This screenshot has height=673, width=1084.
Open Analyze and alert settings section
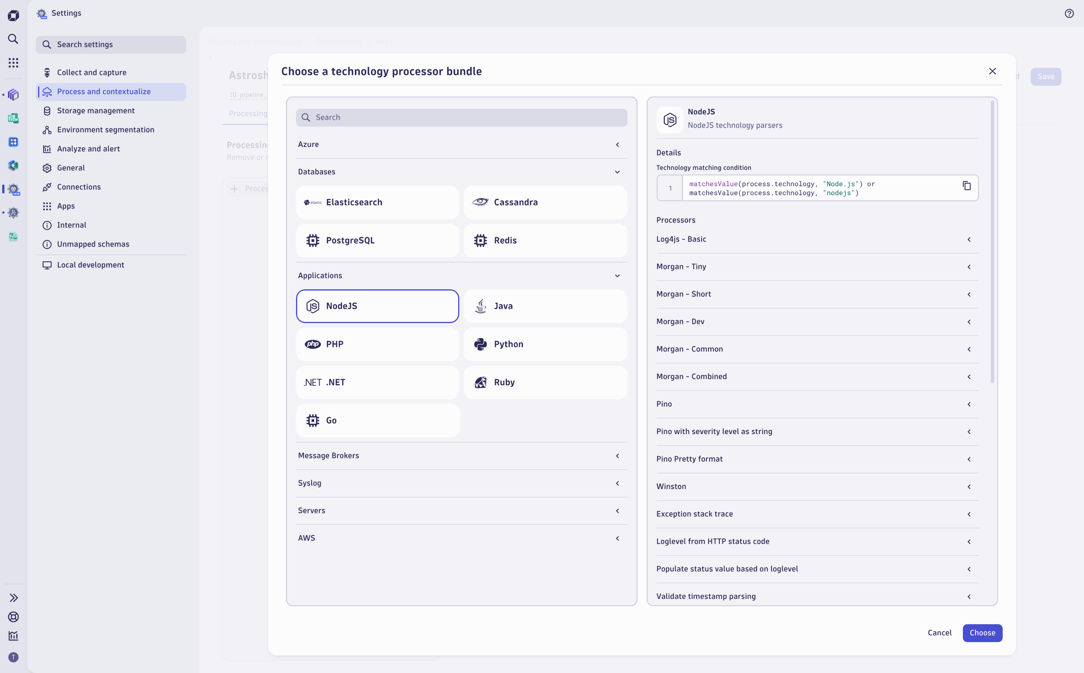click(x=88, y=149)
